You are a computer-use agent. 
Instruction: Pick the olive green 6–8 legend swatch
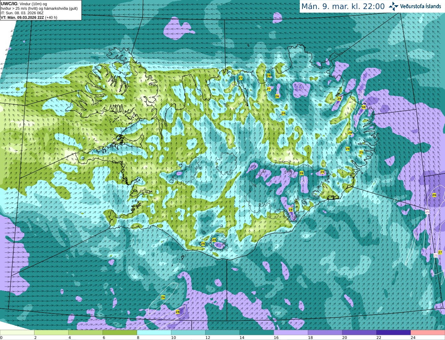point(120,332)
